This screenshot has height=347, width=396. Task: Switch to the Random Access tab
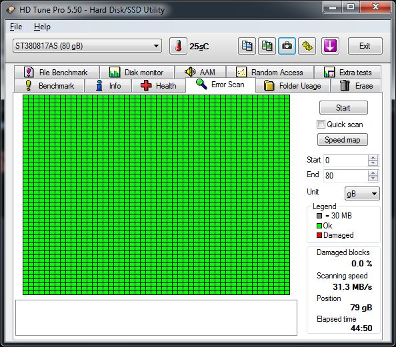click(270, 73)
